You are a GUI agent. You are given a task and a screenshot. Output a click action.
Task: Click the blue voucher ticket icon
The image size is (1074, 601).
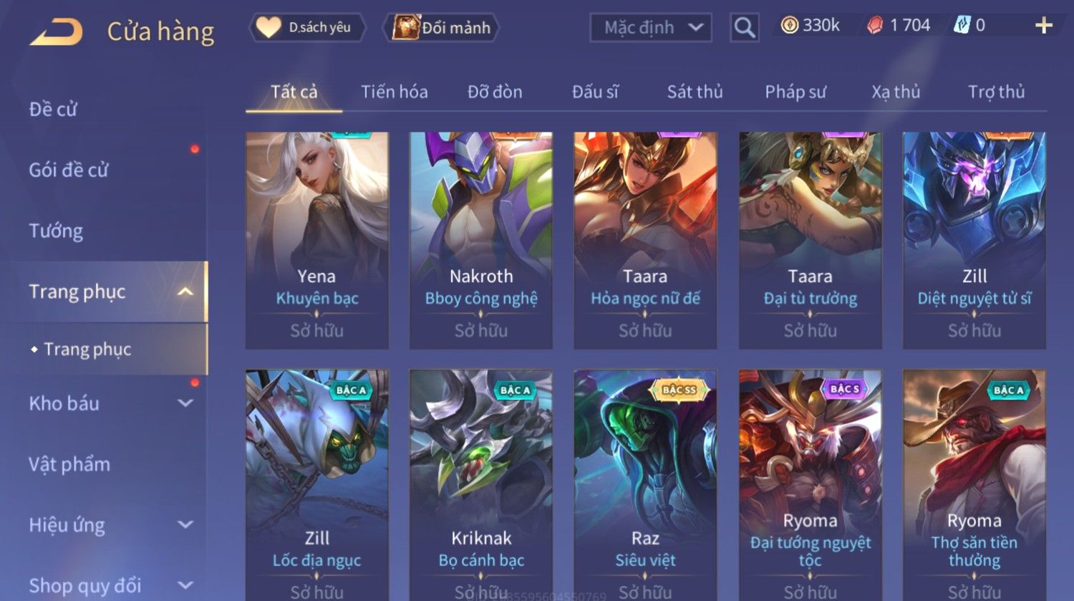coord(961,26)
